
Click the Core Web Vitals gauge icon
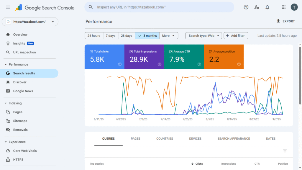(8, 151)
